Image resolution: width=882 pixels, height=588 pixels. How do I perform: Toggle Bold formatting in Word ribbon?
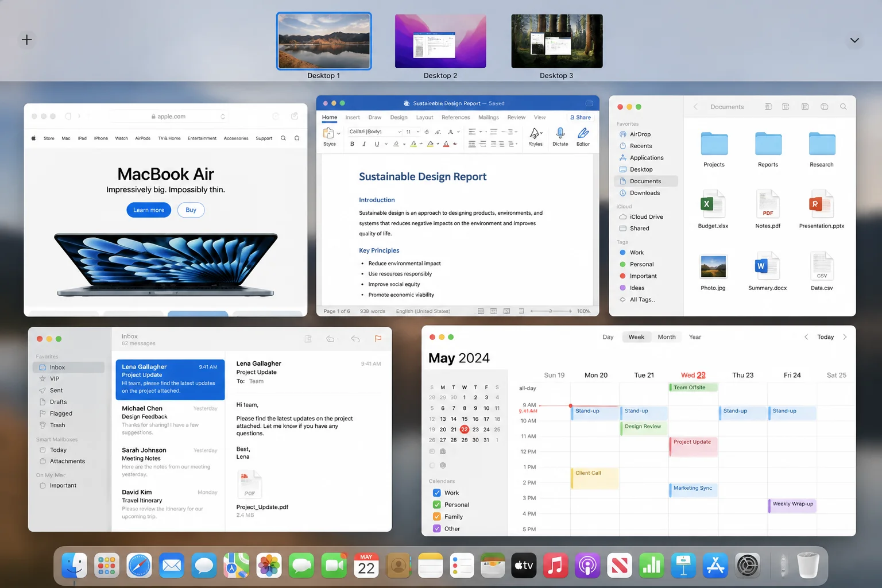point(352,144)
